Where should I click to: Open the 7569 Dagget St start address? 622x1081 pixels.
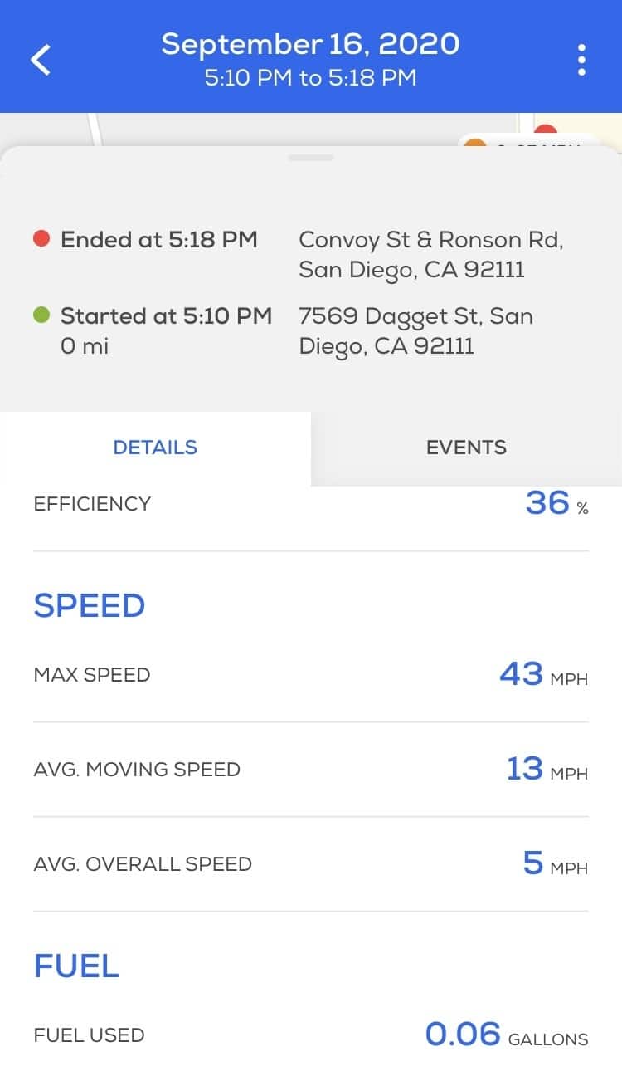point(415,330)
